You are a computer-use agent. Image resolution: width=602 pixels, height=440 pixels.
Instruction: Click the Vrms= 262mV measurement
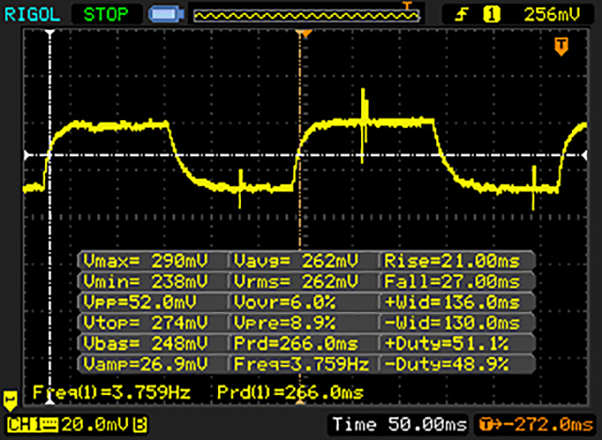pyautogui.click(x=296, y=282)
